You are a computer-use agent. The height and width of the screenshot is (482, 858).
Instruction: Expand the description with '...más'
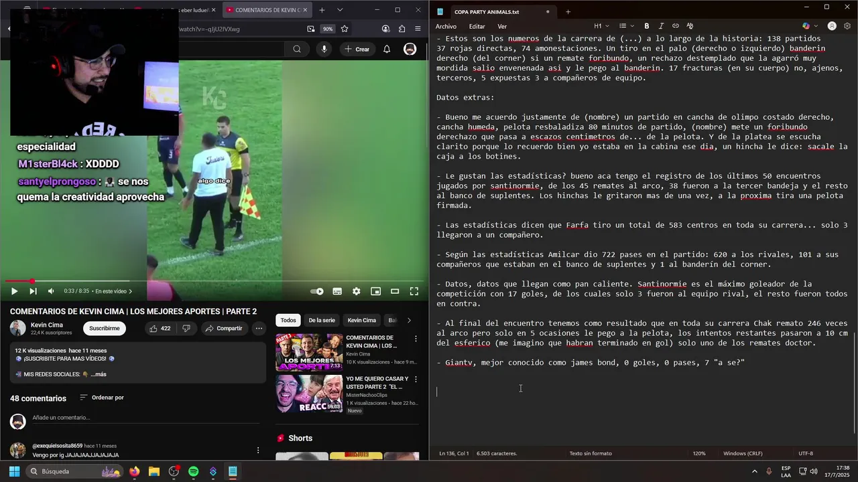click(99, 374)
